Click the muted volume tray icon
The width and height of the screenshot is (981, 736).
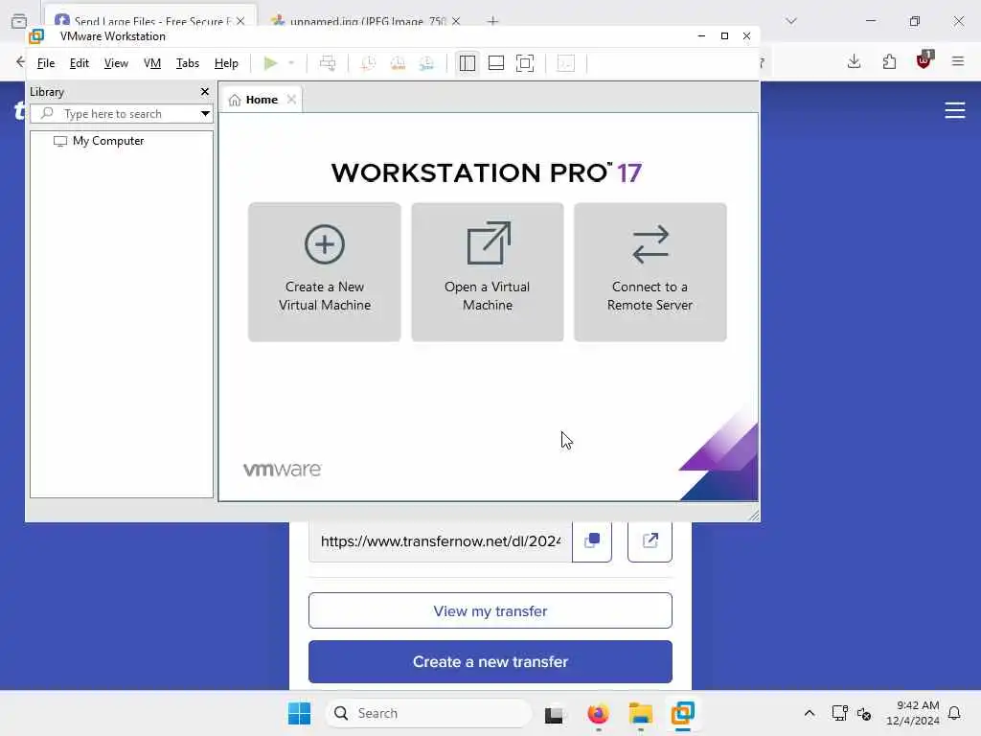864,713
